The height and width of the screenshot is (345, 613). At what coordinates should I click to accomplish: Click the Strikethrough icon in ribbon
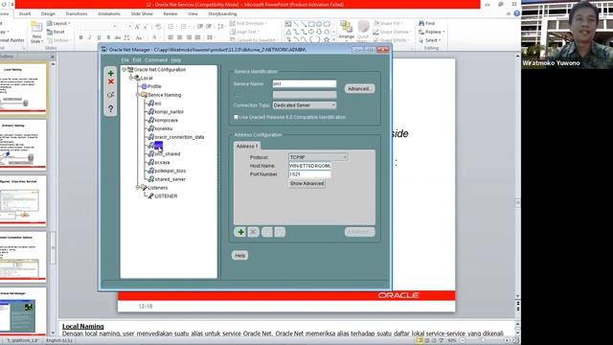[x=118, y=37]
